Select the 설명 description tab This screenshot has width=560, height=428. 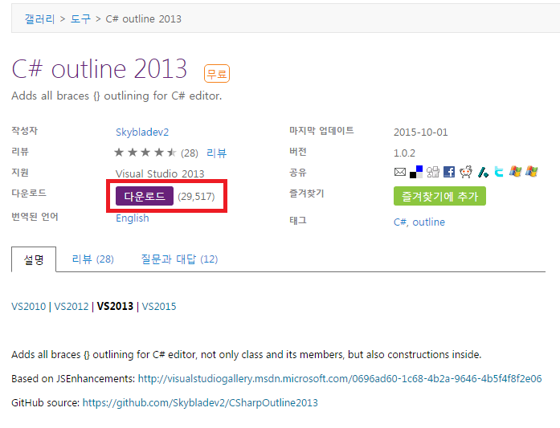(x=34, y=259)
